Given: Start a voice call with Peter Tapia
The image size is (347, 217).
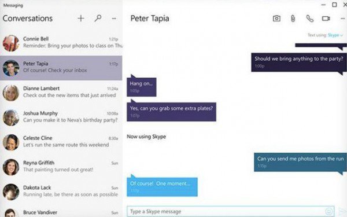Looking at the screenshot, I should coord(310,19).
